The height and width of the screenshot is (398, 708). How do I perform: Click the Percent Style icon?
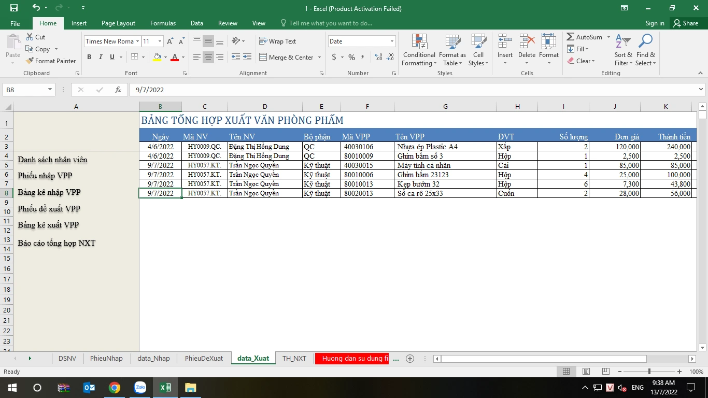point(352,57)
